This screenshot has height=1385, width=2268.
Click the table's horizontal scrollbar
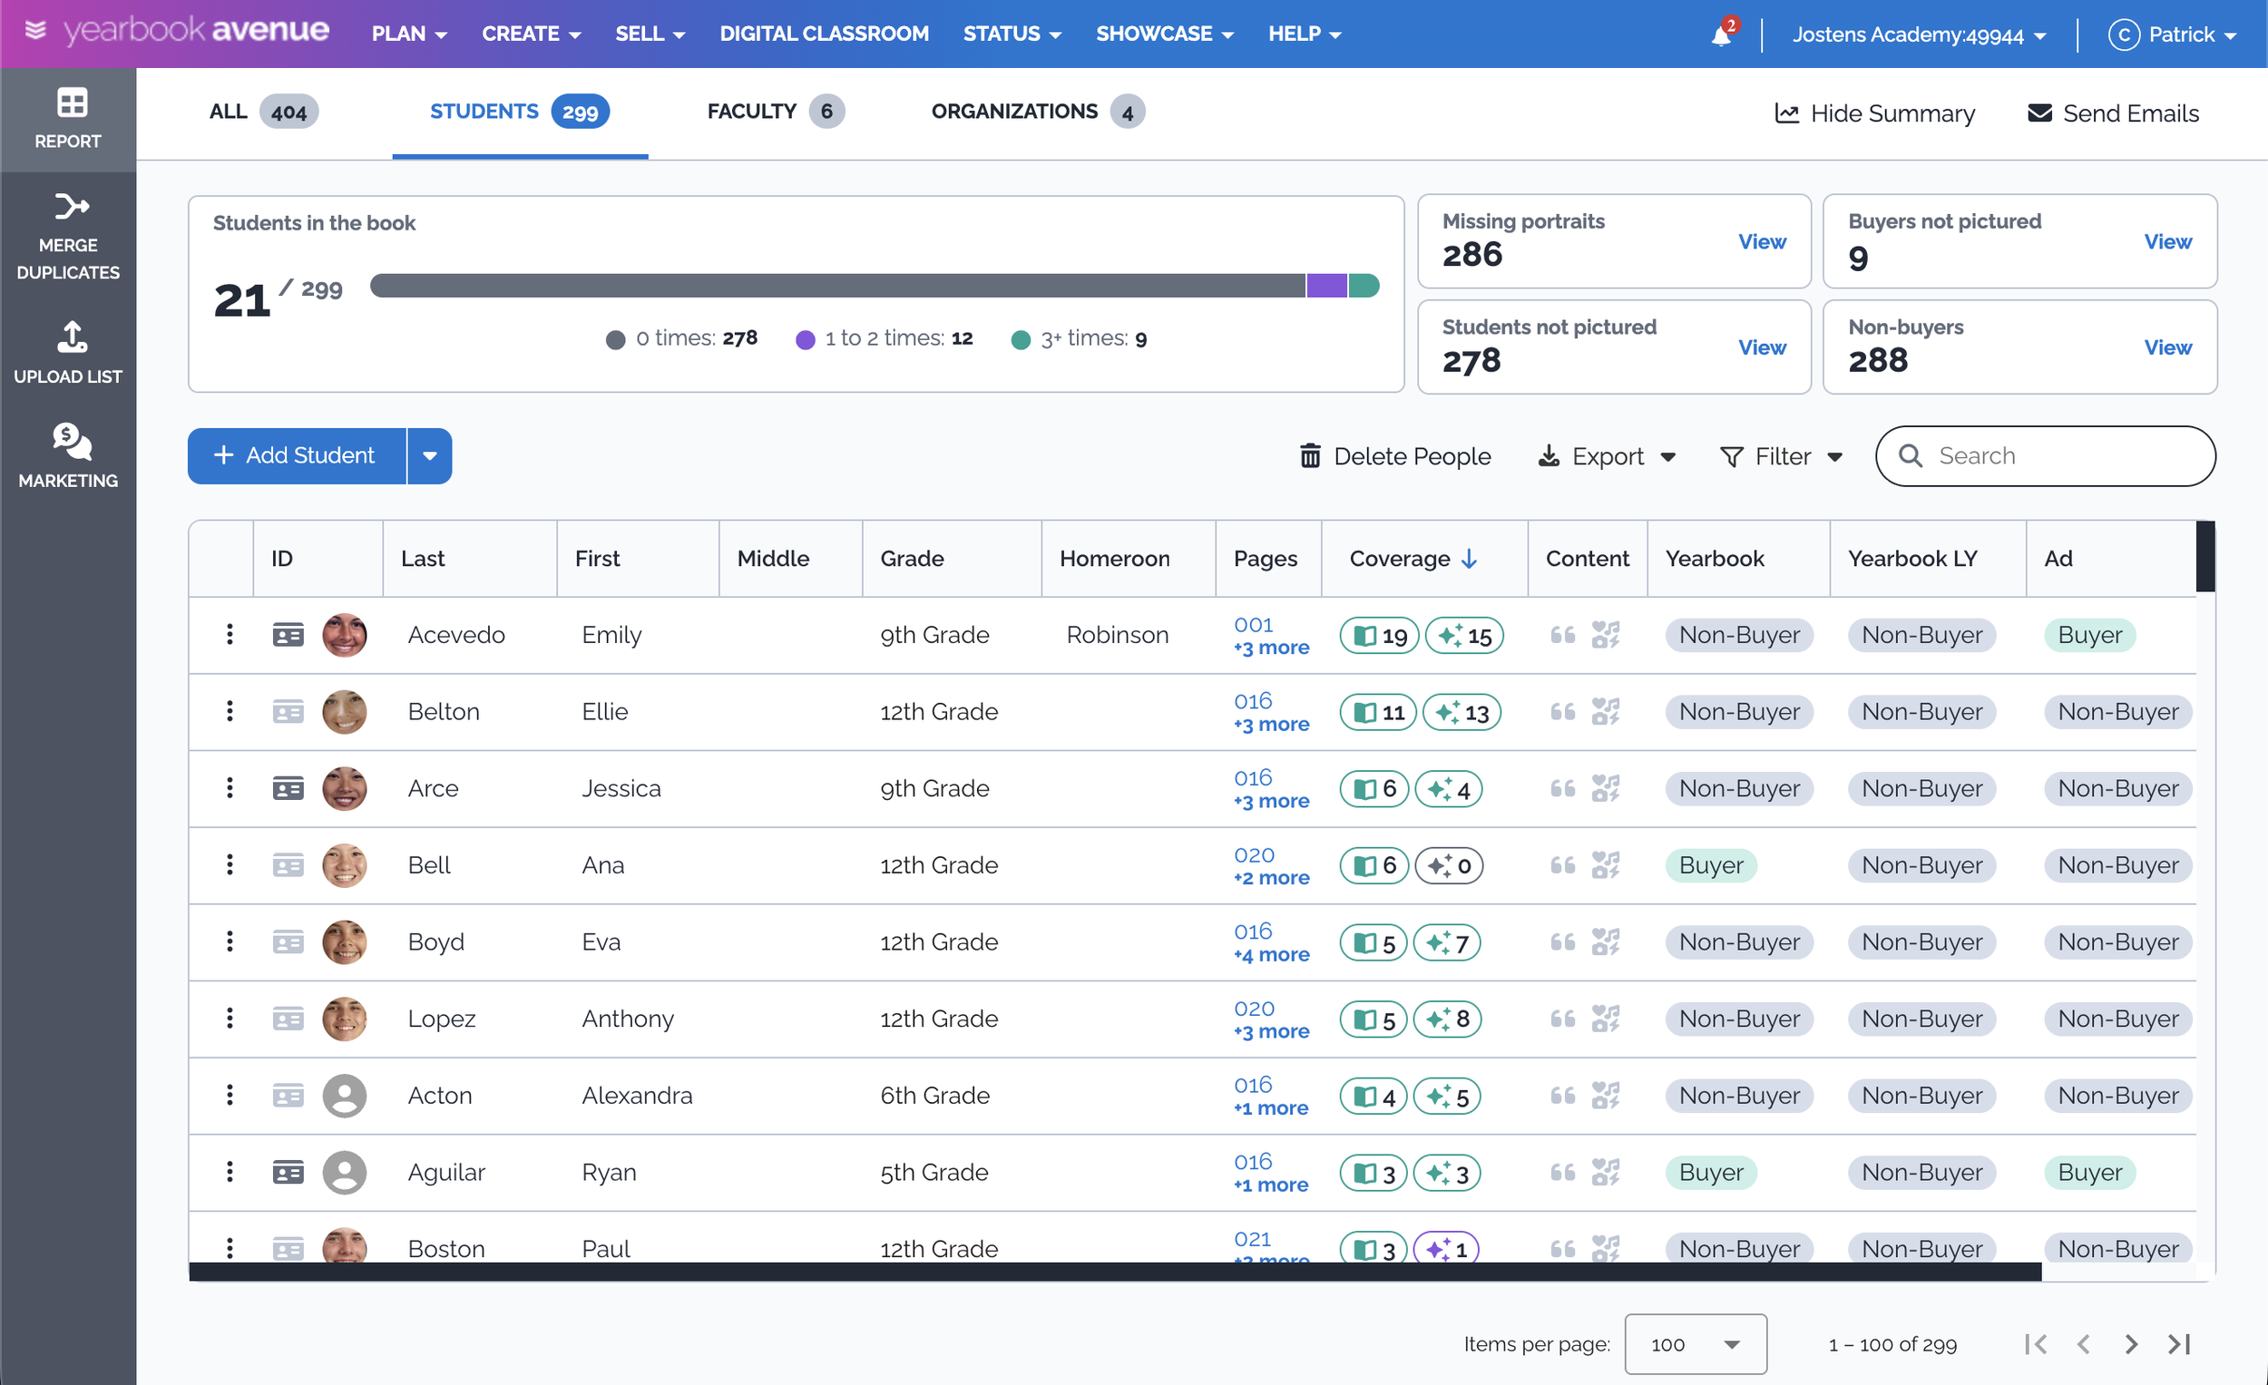click(x=1115, y=1272)
